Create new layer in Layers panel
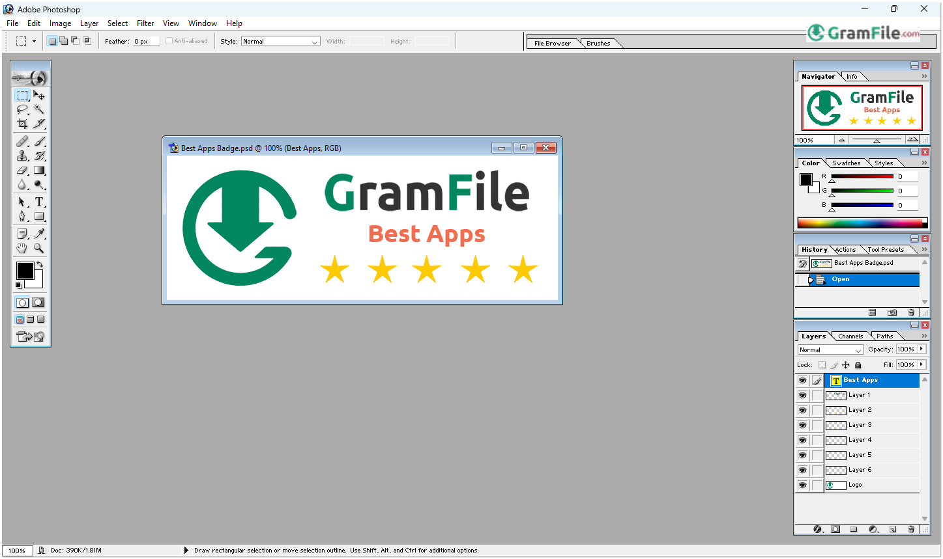Viewport: 943px width, 559px height. [x=893, y=529]
